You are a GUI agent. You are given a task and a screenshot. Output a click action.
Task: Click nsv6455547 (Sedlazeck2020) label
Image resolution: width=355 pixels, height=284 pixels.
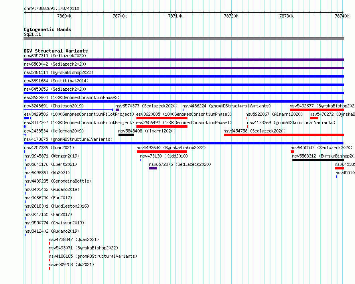click(321, 148)
